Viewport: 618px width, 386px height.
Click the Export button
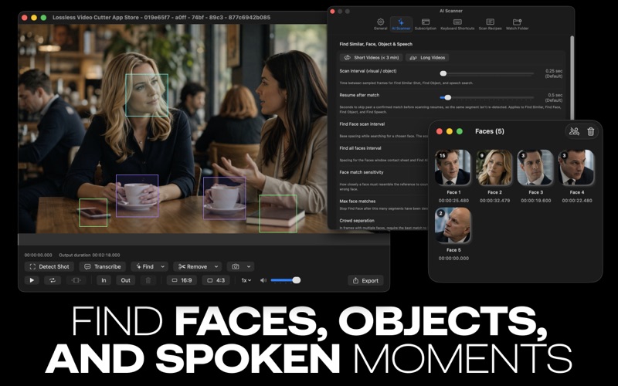[365, 280]
